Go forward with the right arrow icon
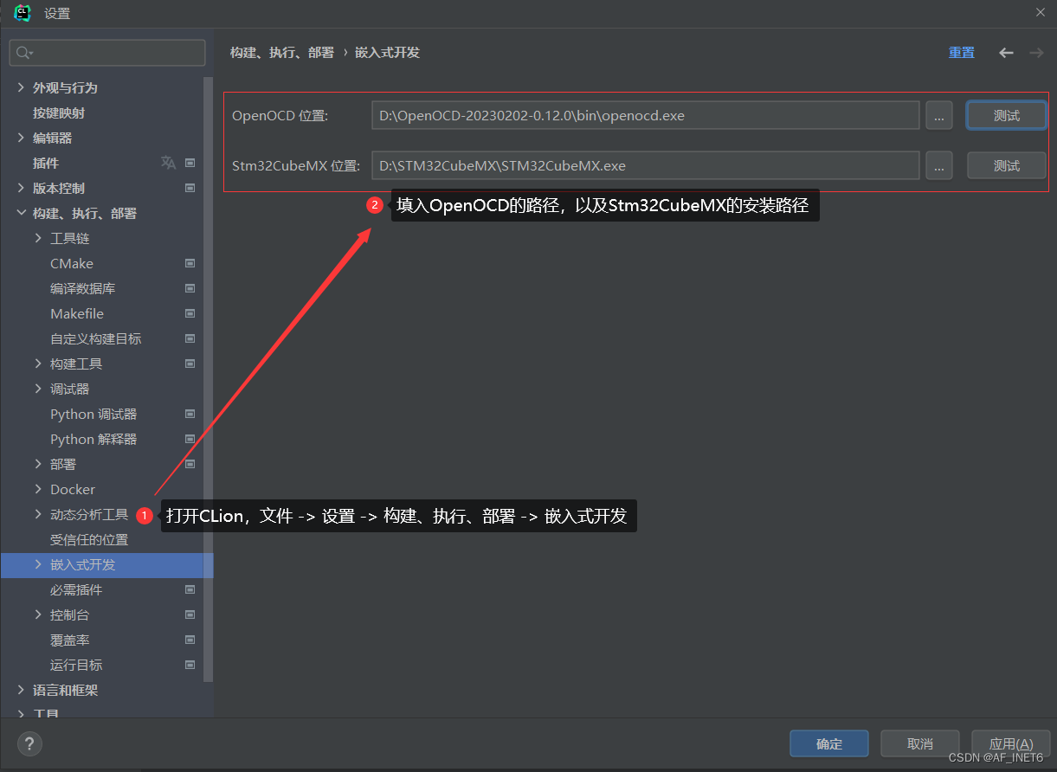The width and height of the screenshot is (1057, 772). [1036, 53]
